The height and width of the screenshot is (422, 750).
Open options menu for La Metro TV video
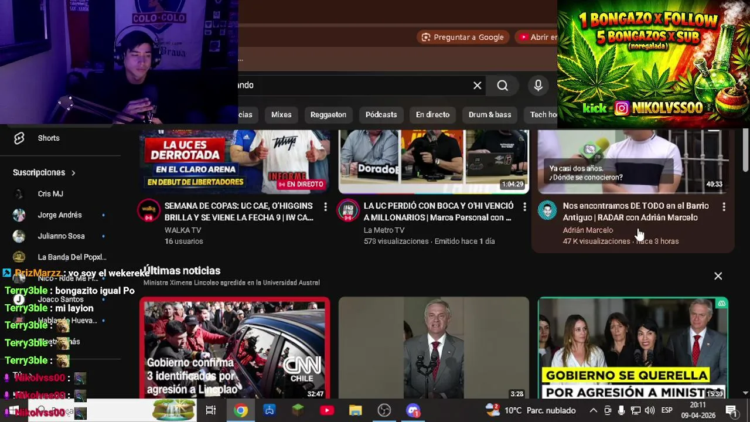(x=524, y=206)
